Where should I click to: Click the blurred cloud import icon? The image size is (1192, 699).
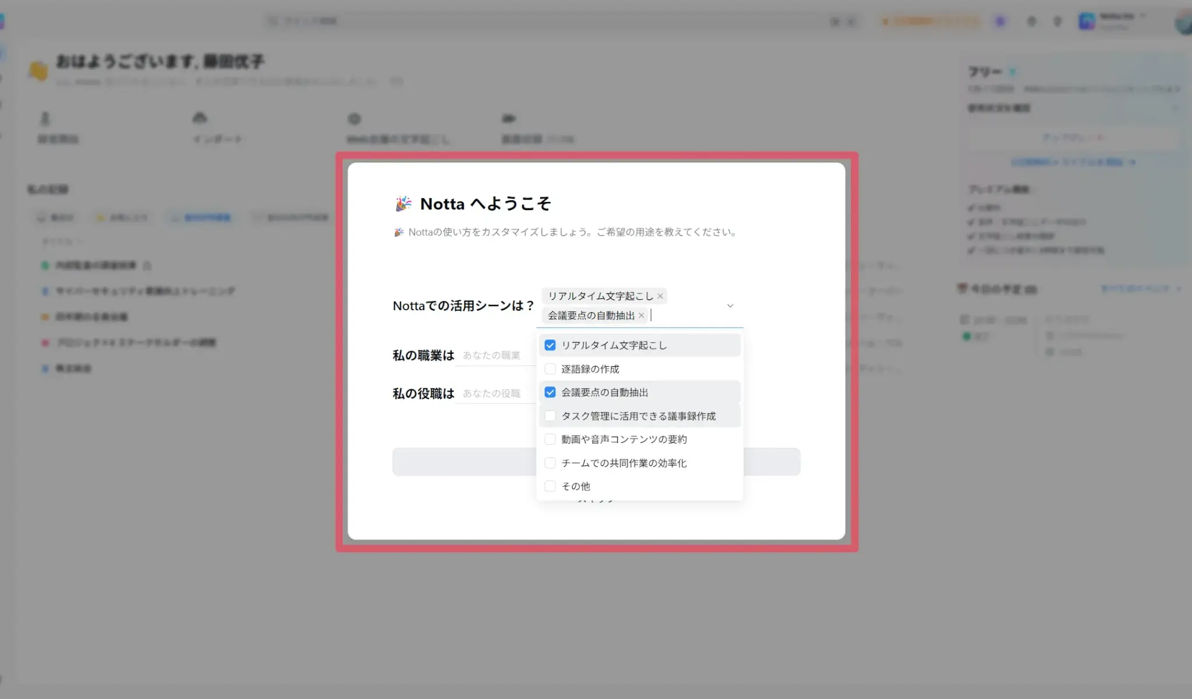click(x=200, y=119)
